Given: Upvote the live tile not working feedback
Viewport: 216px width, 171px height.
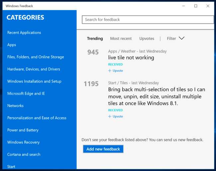Looking at the screenshot, I should point(116,71).
